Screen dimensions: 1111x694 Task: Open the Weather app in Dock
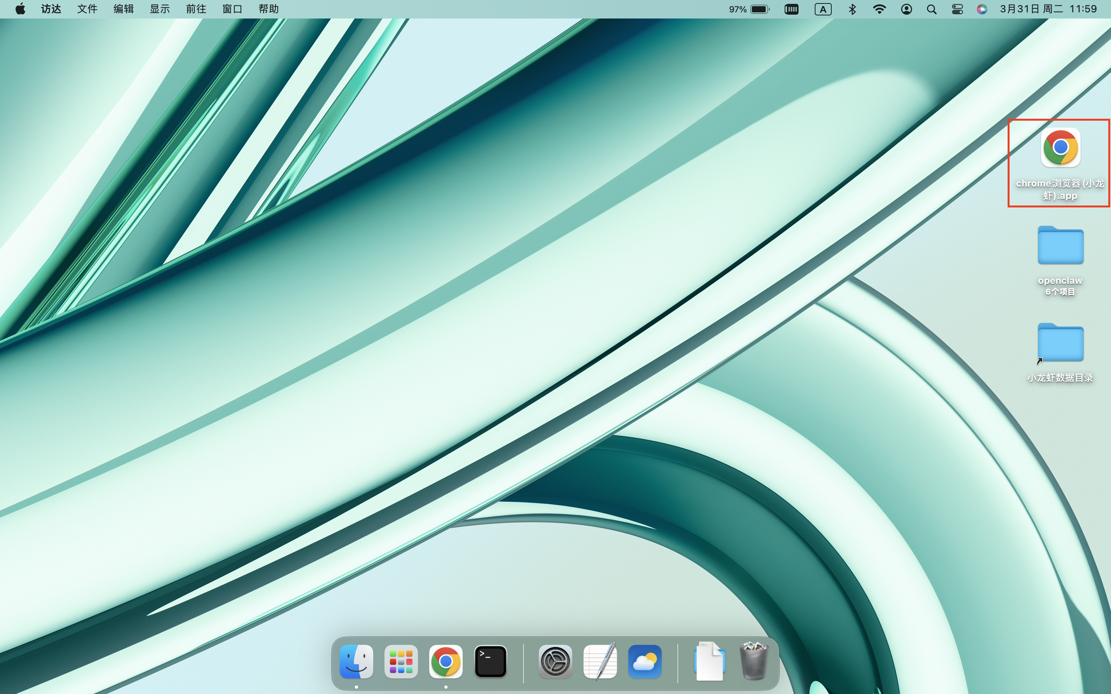(x=645, y=661)
